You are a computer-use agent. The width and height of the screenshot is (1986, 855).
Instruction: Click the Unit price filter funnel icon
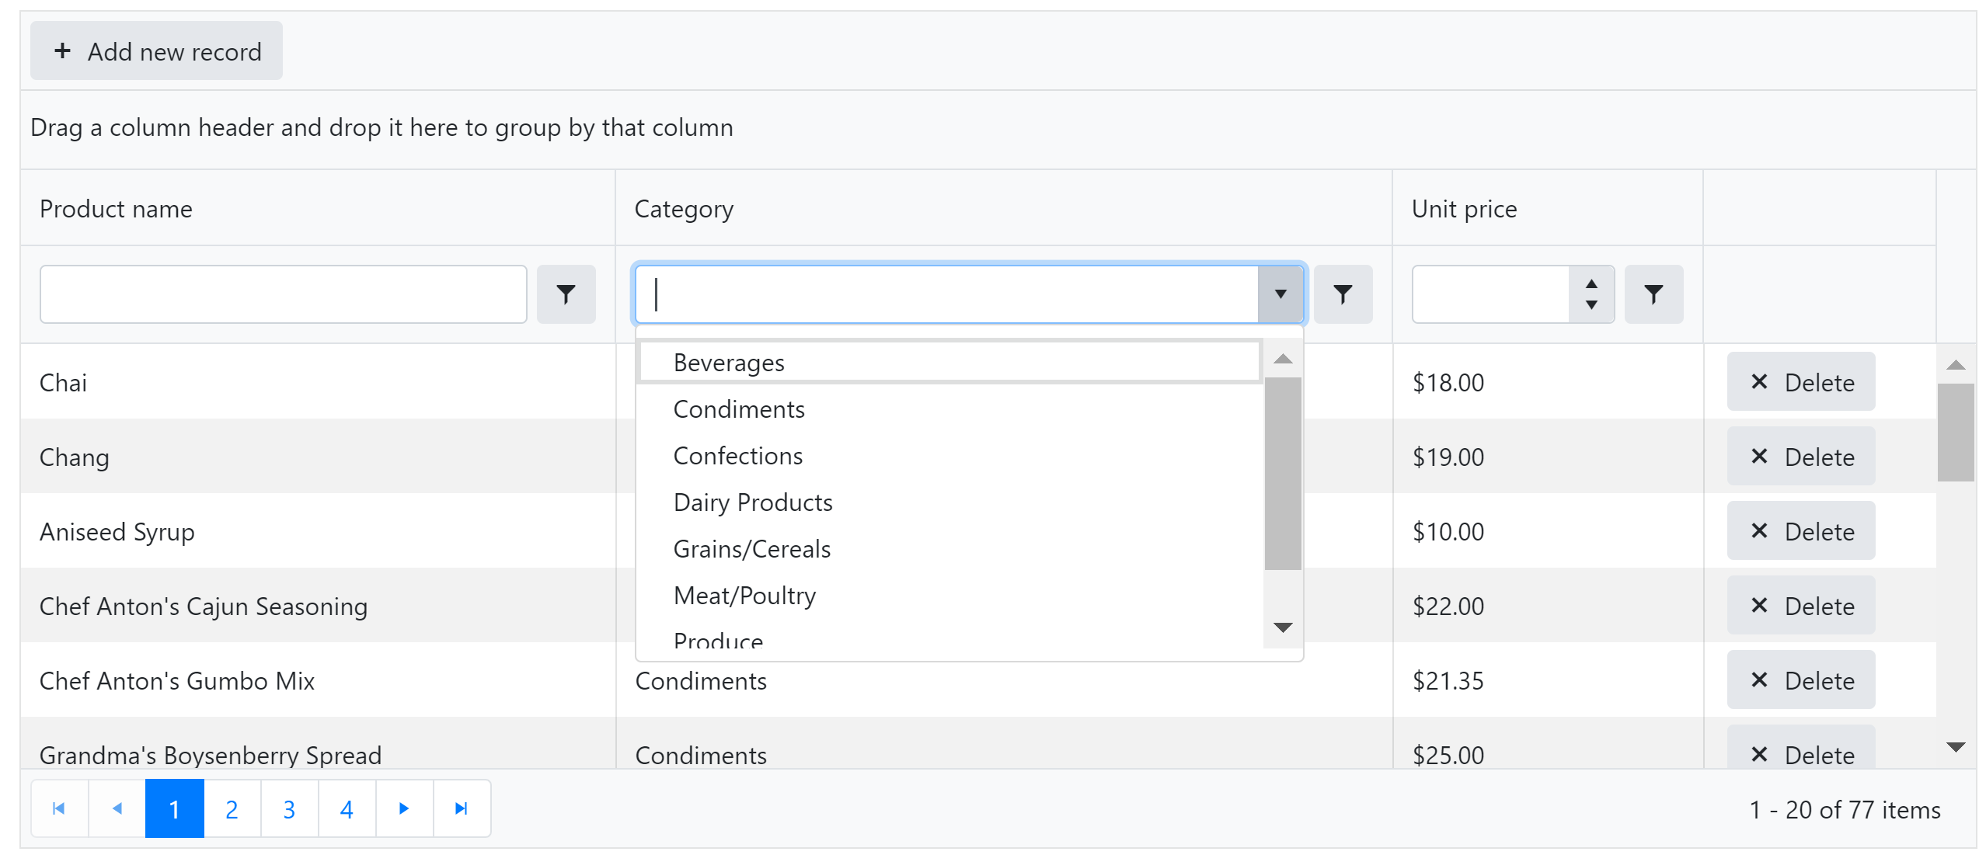point(1653,294)
